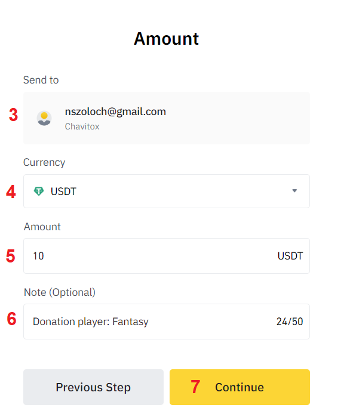Go back with Previous Step button

pyautogui.click(x=93, y=387)
